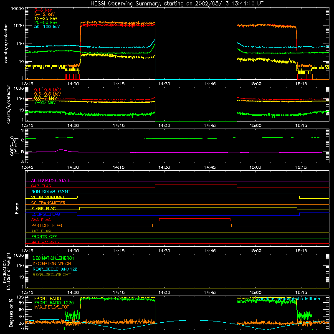334x334 pixels.
Task: Click the 14:00 tick under the top plot
Action: 73,84
